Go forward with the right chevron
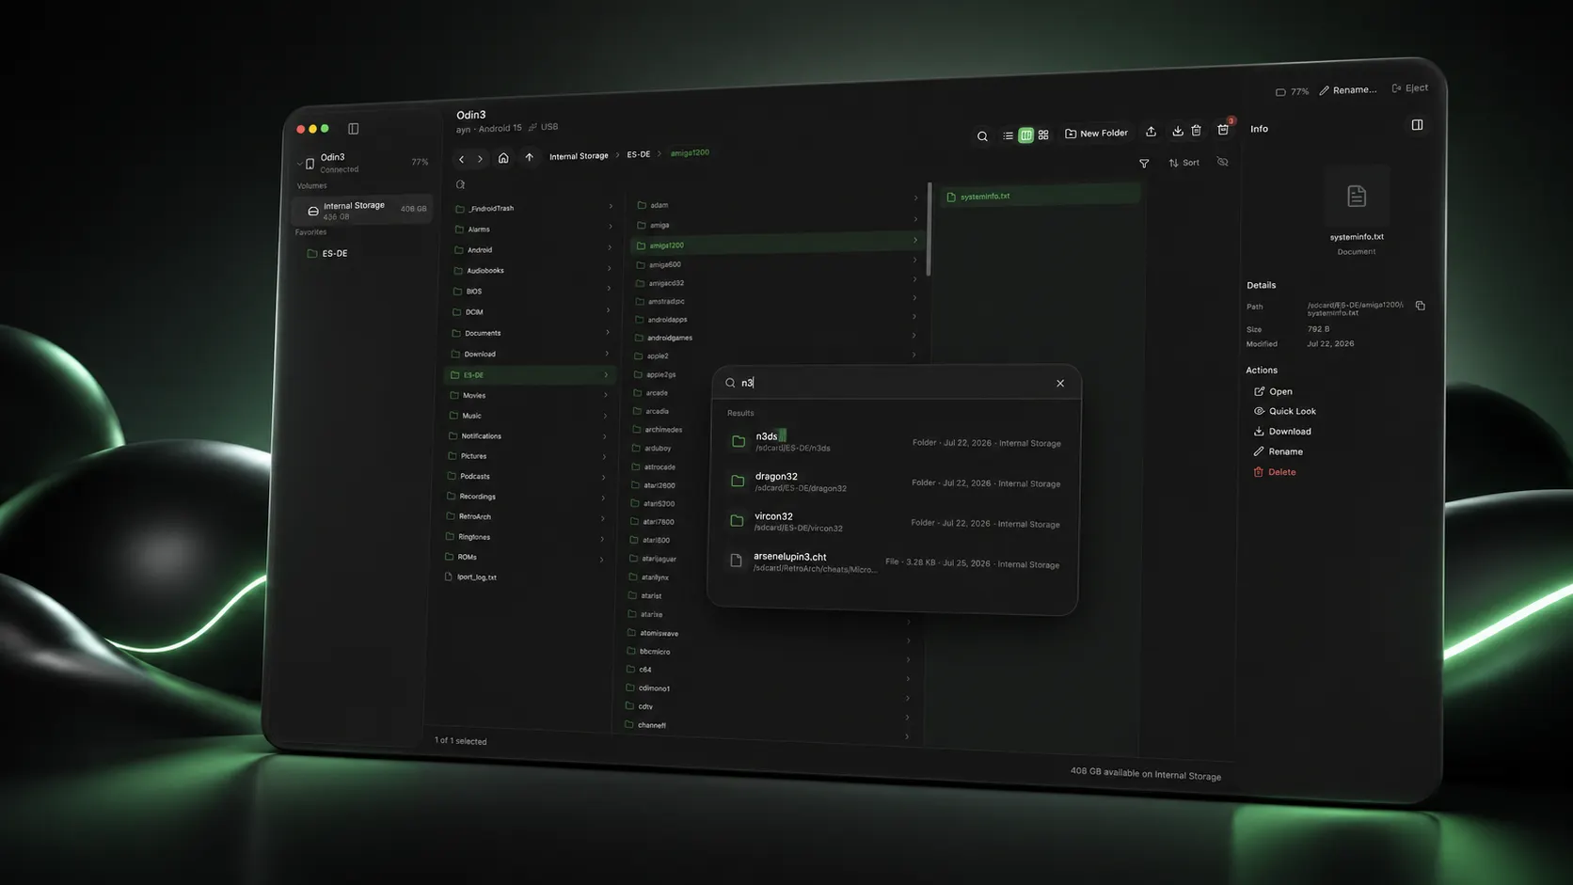Screen dimensions: 1573x885 (480, 159)
